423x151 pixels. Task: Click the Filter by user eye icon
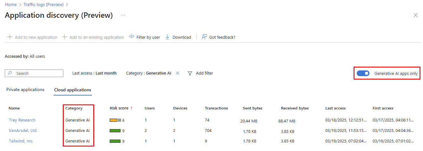click(x=132, y=37)
